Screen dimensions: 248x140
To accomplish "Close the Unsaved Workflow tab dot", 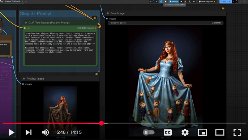I will [x=22, y=1].
